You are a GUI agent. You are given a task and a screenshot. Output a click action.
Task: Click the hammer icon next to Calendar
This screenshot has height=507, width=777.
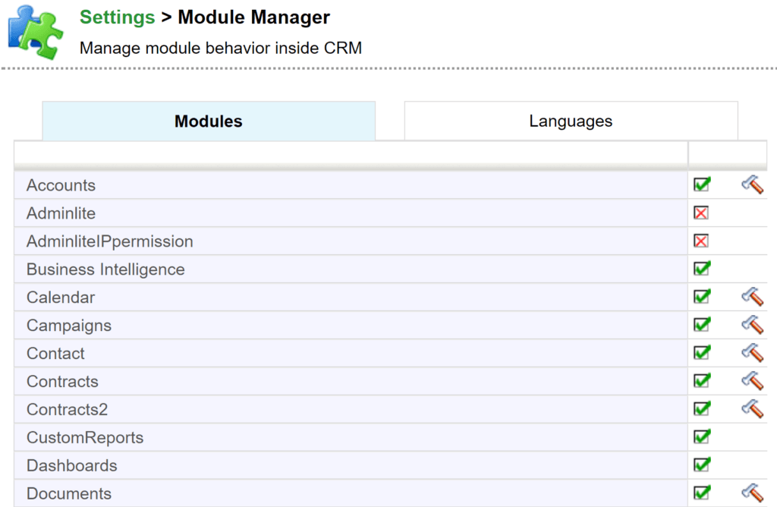click(x=752, y=296)
